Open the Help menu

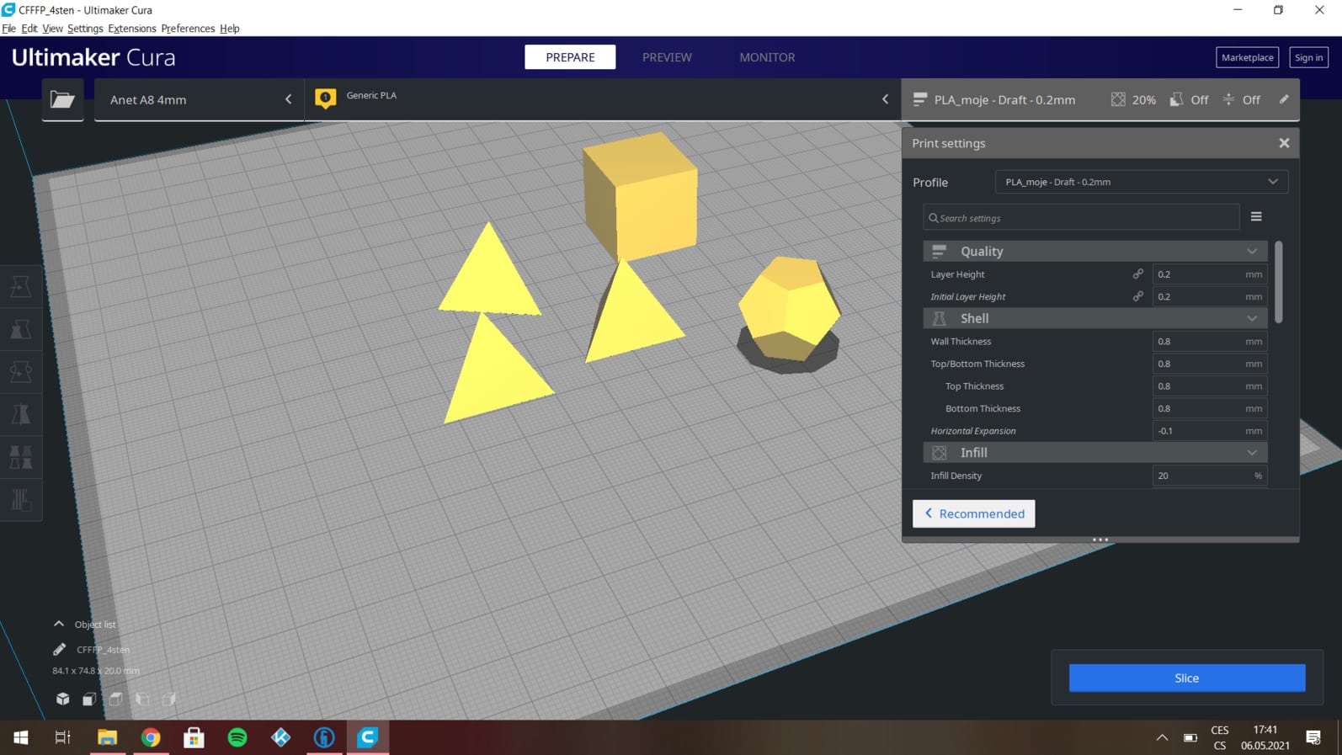pyautogui.click(x=230, y=29)
